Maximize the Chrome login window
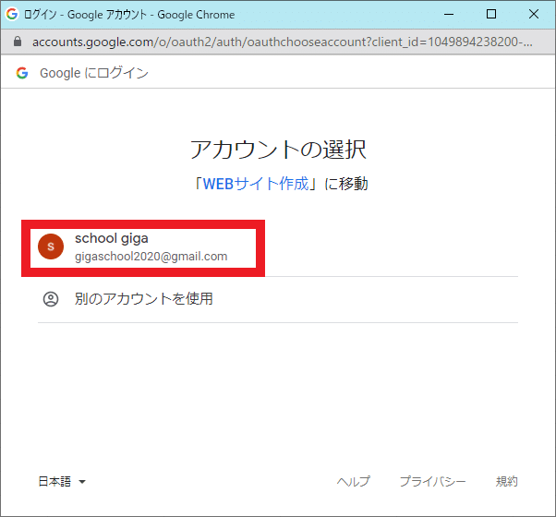 [491, 14]
